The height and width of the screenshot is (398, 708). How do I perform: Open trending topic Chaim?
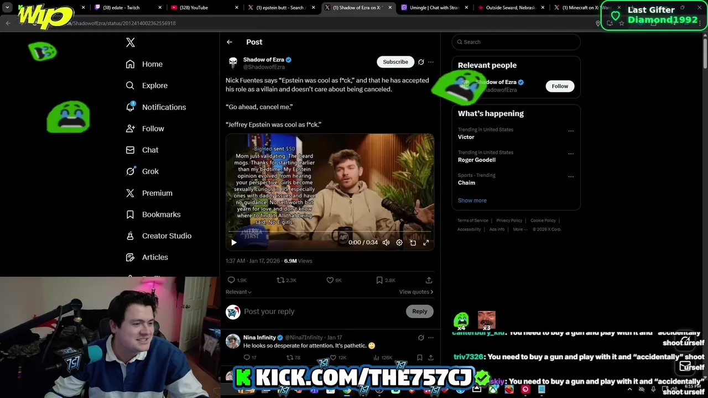tap(466, 183)
